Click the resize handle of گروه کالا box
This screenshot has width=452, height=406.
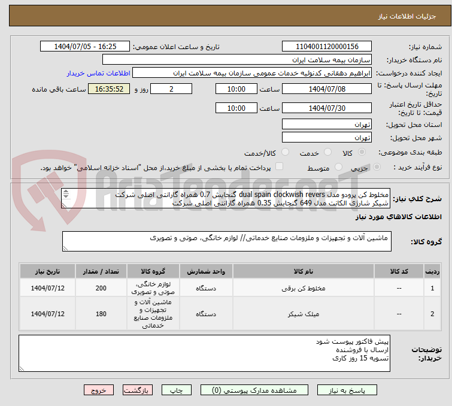tap(65, 249)
